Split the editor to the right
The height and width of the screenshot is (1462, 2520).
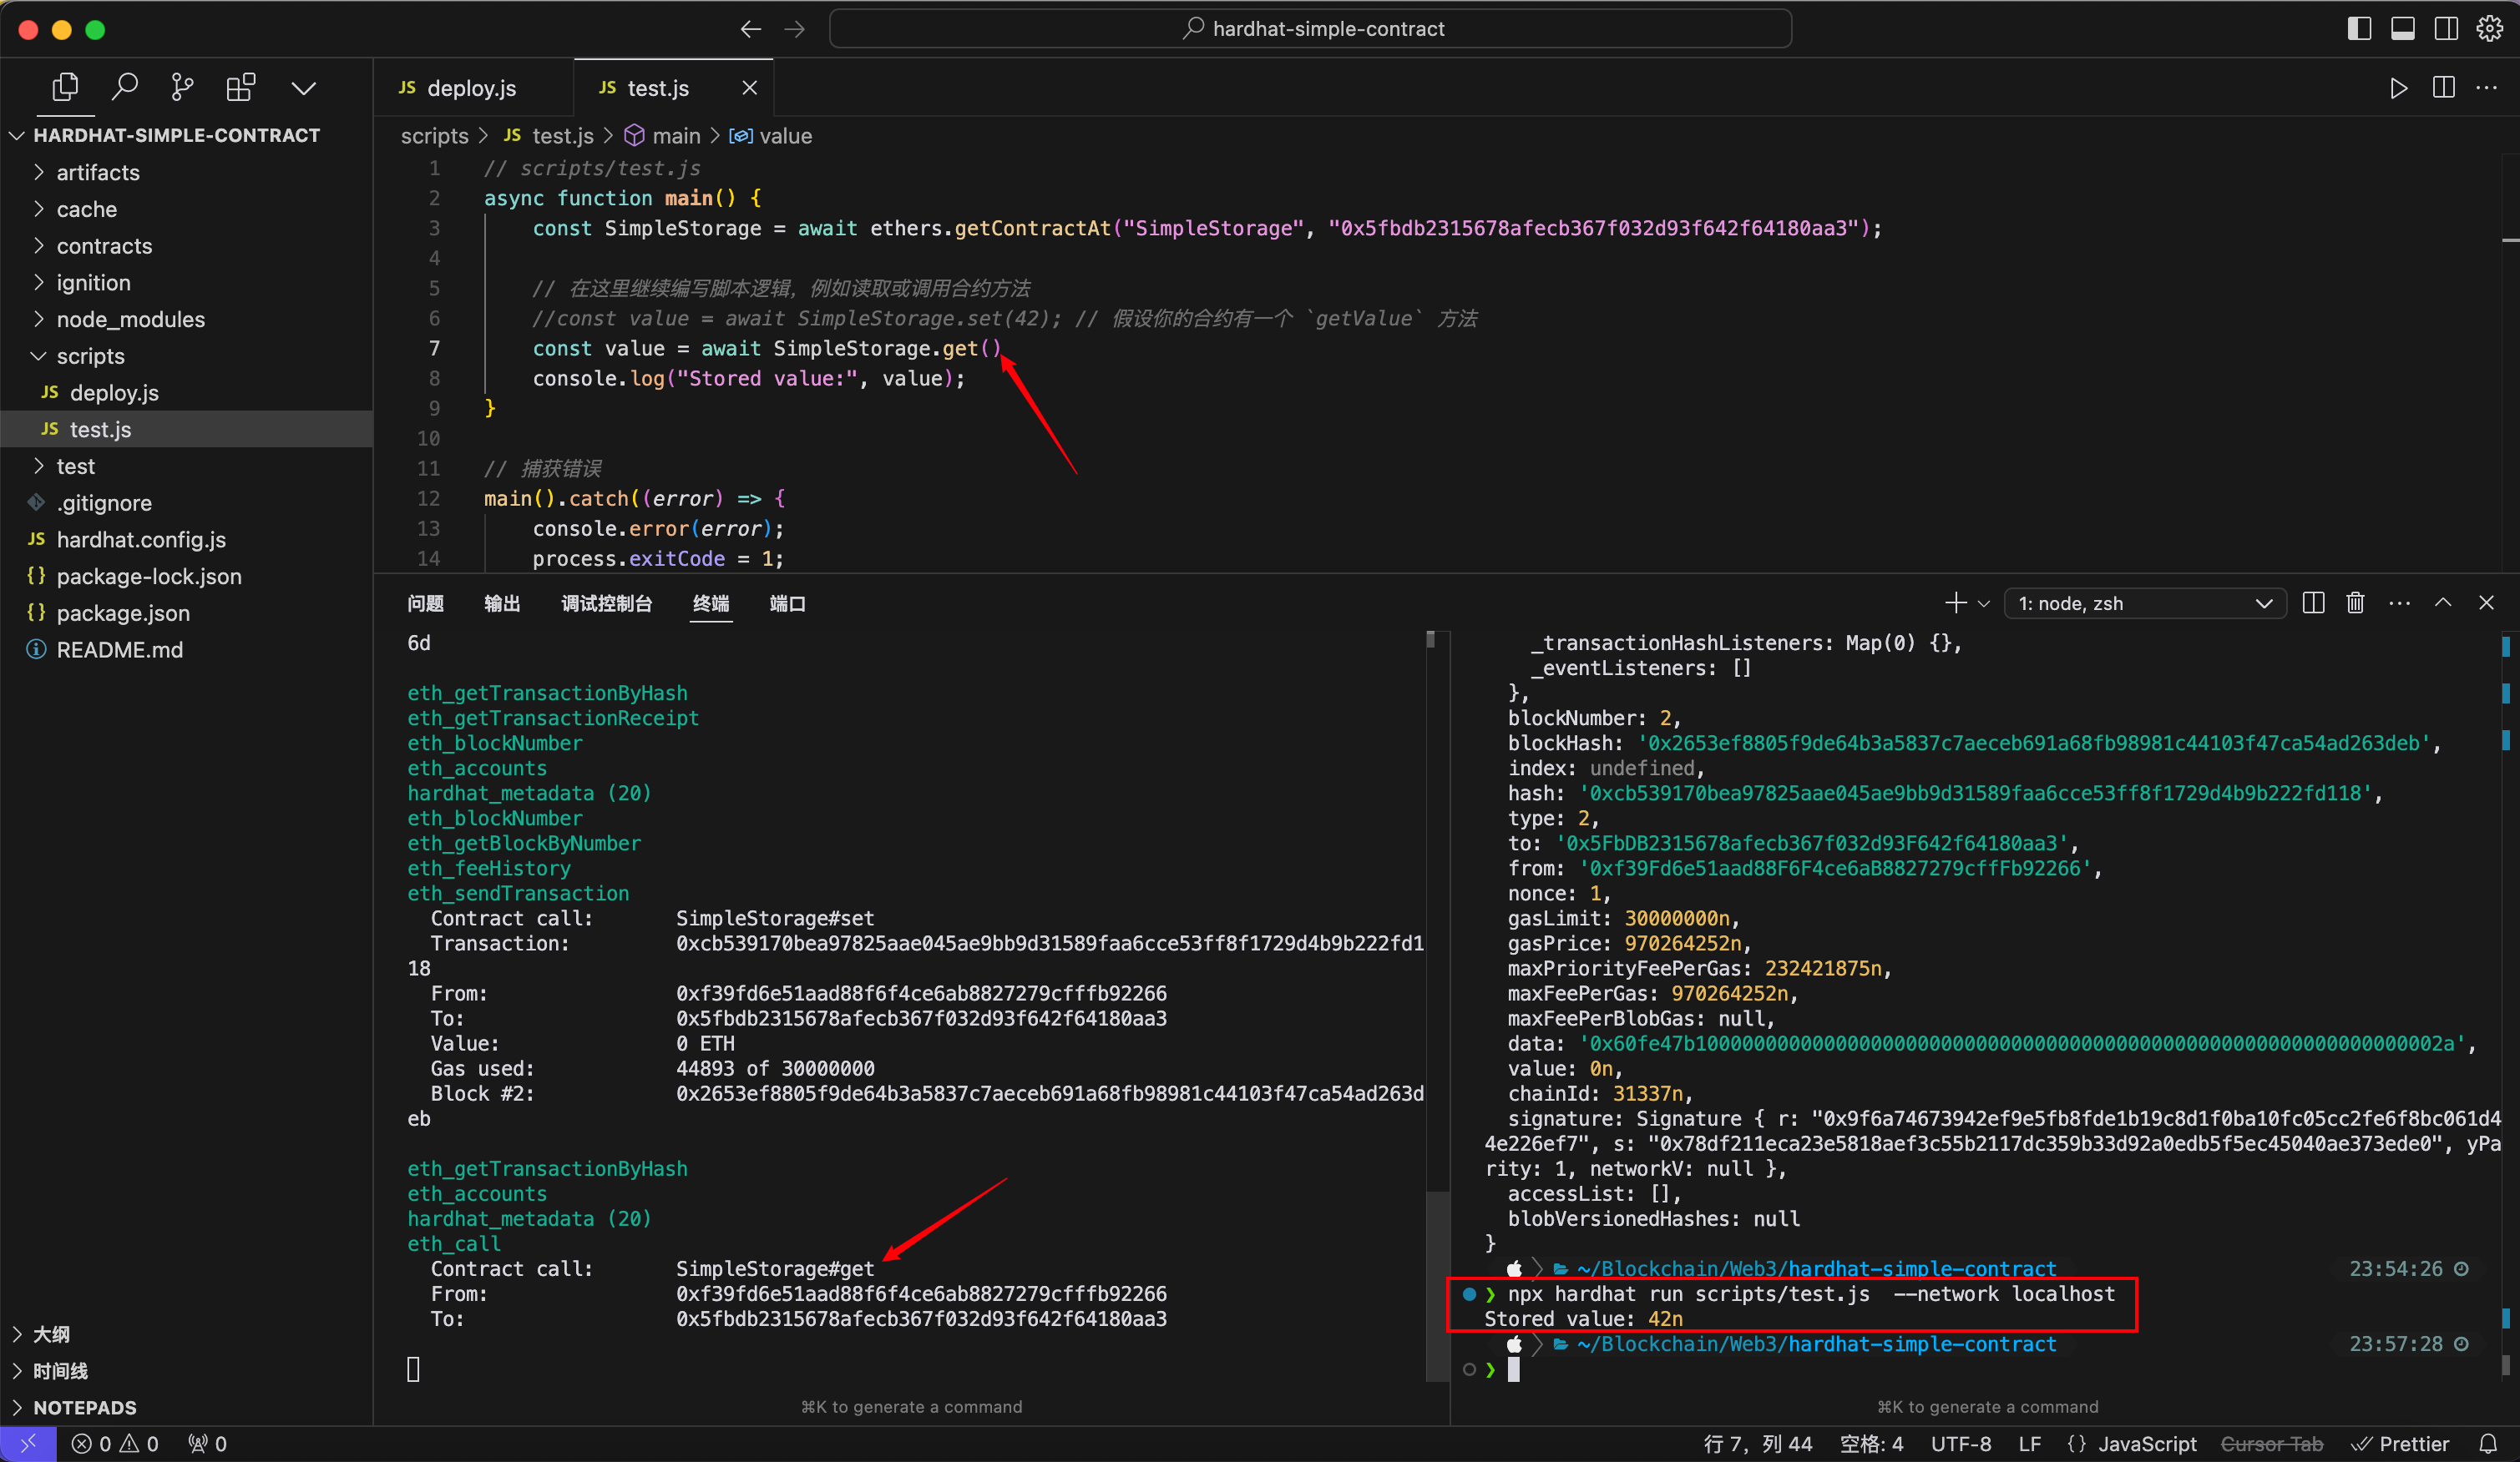click(x=2444, y=88)
